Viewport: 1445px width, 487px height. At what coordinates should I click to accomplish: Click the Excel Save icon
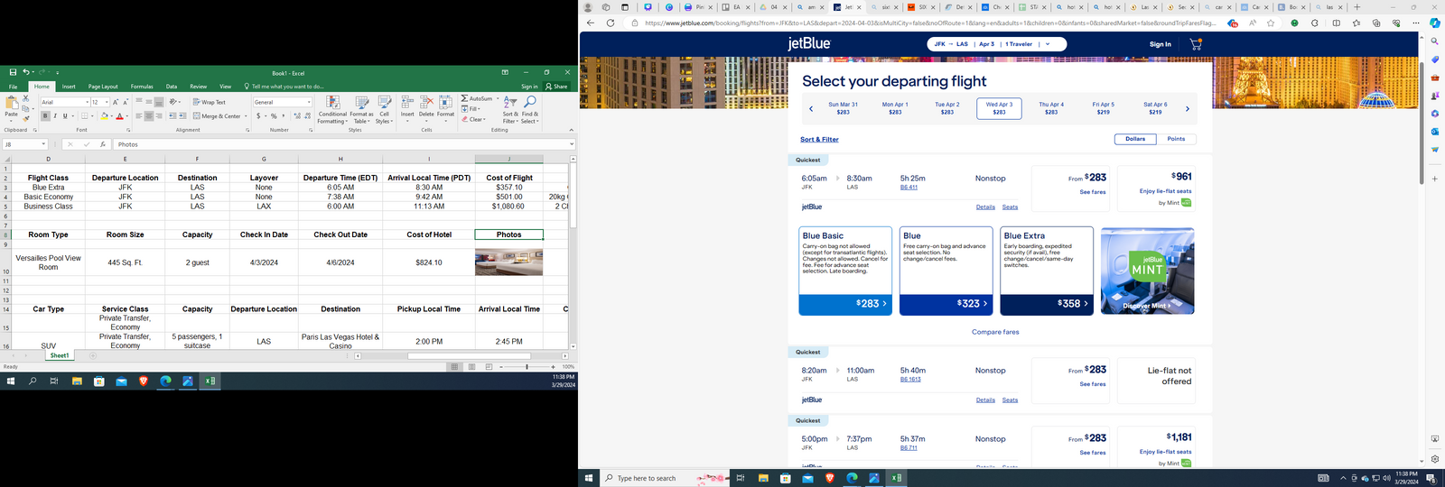tap(13, 72)
